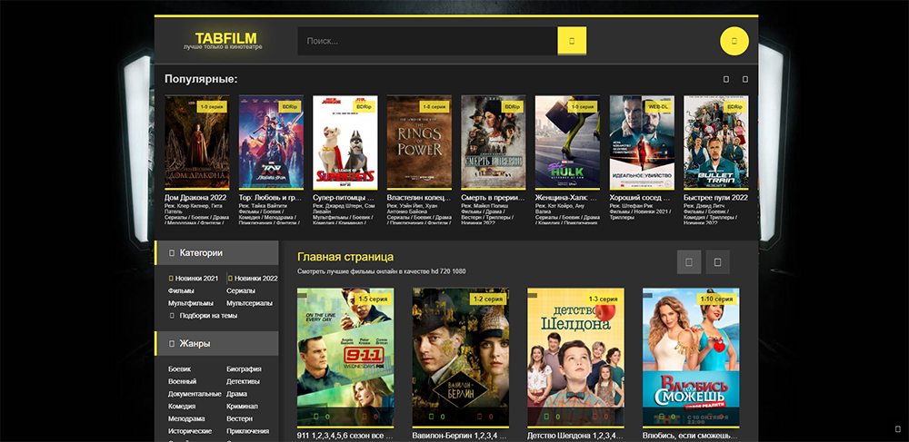Open Хороший сосед poster
909x442 pixels.
pyautogui.click(x=642, y=142)
